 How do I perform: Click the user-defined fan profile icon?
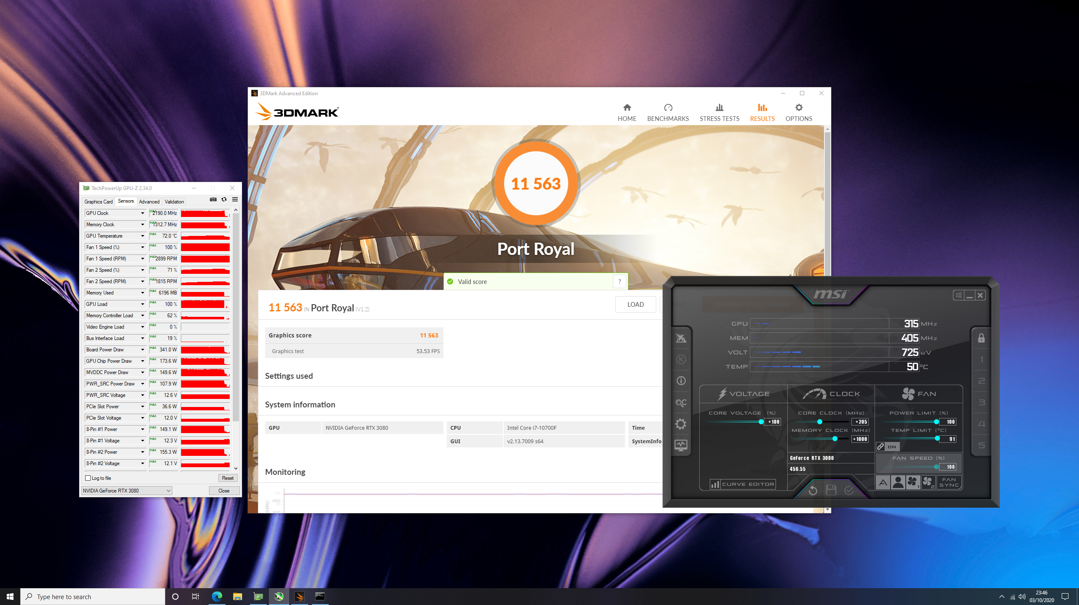point(898,482)
